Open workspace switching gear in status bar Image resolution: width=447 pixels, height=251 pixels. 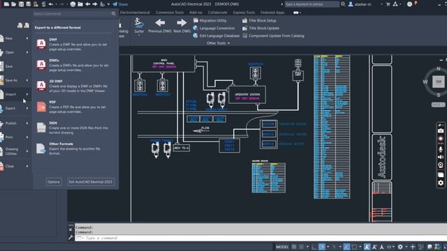coord(400,247)
